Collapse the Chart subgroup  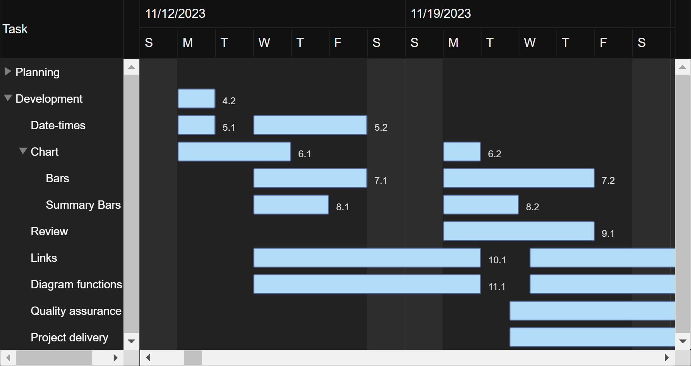pyautogui.click(x=23, y=150)
